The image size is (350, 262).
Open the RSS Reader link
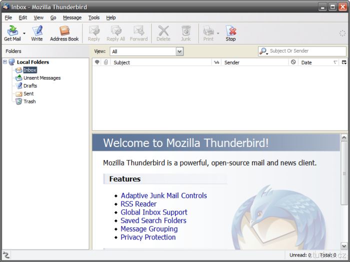tap(138, 204)
